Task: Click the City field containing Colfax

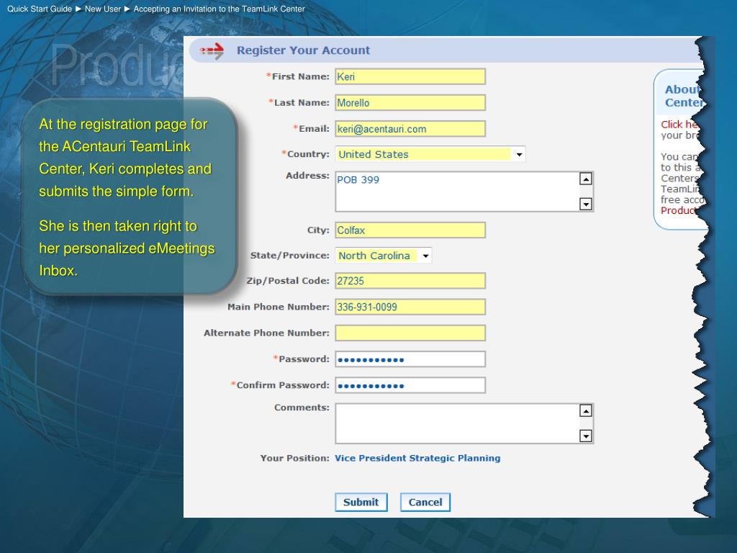Action: (x=410, y=230)
